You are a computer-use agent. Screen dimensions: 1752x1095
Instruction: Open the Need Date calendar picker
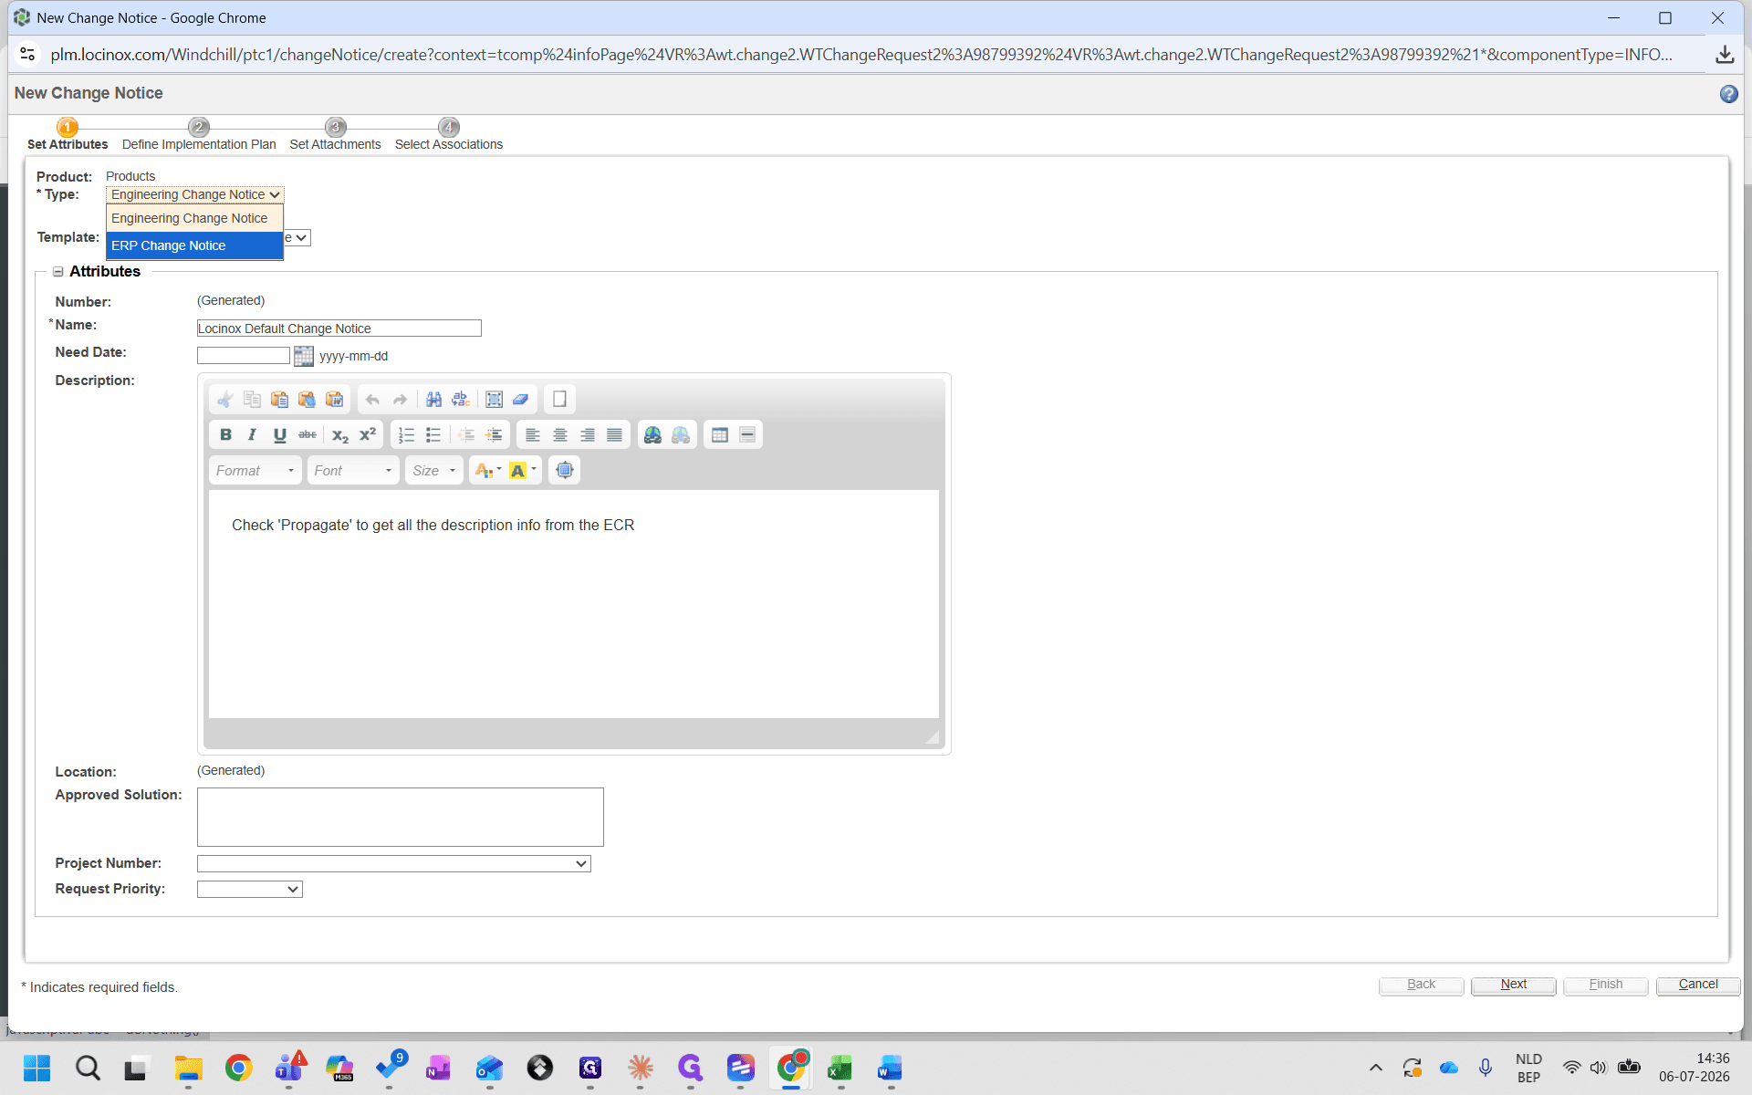304,356
